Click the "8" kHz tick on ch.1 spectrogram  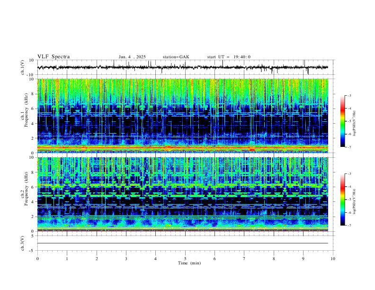33,94
